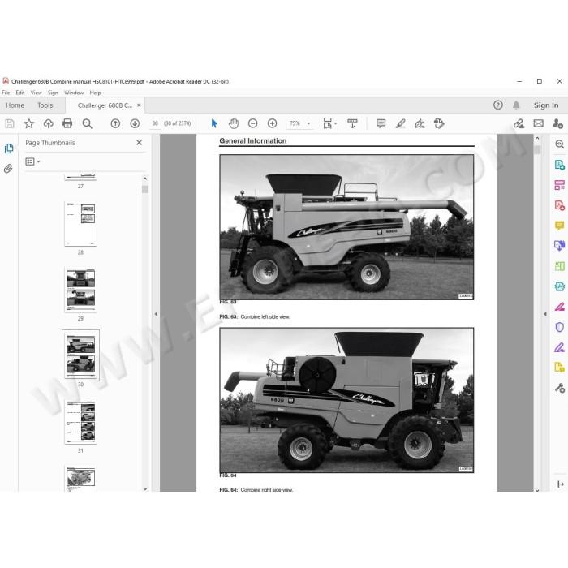Go to the next page with the down arrow
Image resolution: width=568 pixels, height=568 pixels.
(135, 123)
